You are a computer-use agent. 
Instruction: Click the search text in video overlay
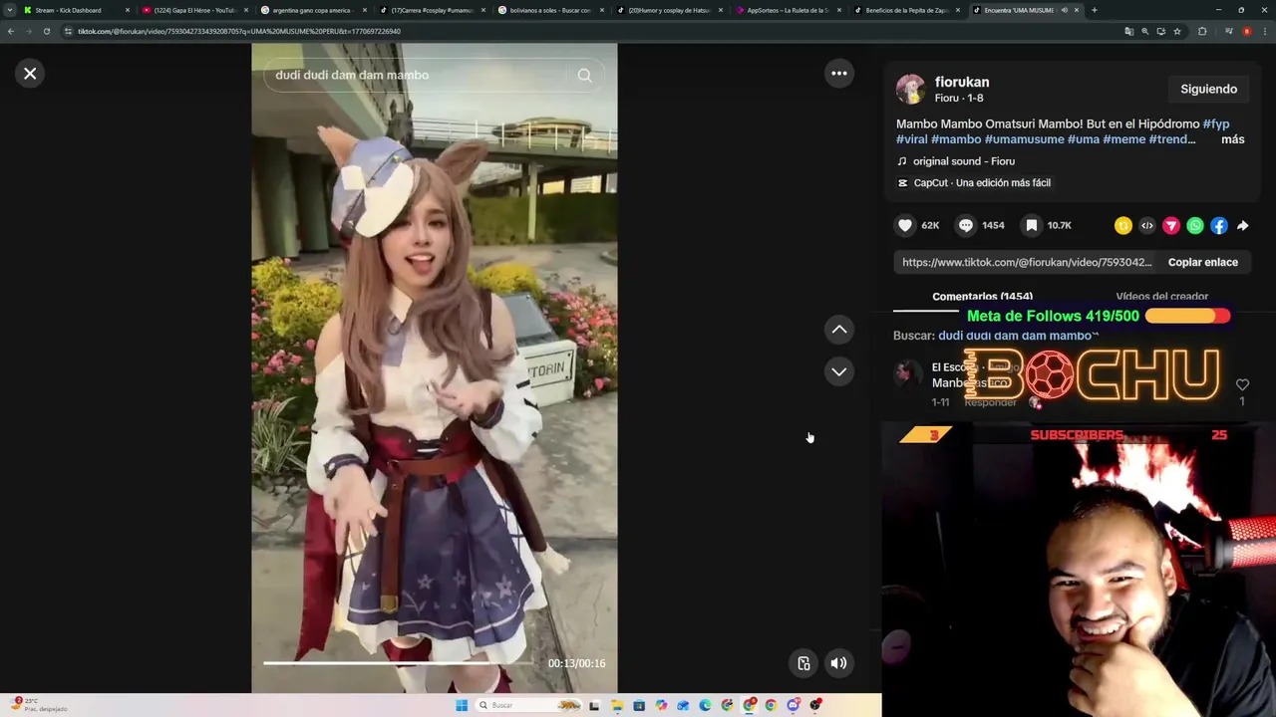[352, 75]
